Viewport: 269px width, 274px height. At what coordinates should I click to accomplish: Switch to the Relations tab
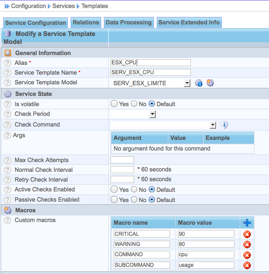point(86,23)
